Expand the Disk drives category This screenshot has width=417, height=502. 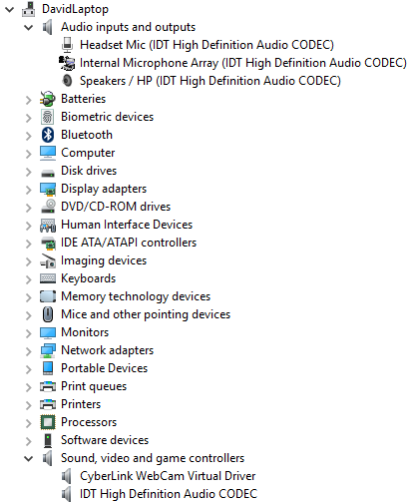29,172
